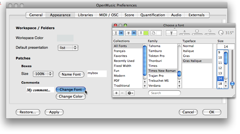Open the text underline style dropdown

pos(121,33)
